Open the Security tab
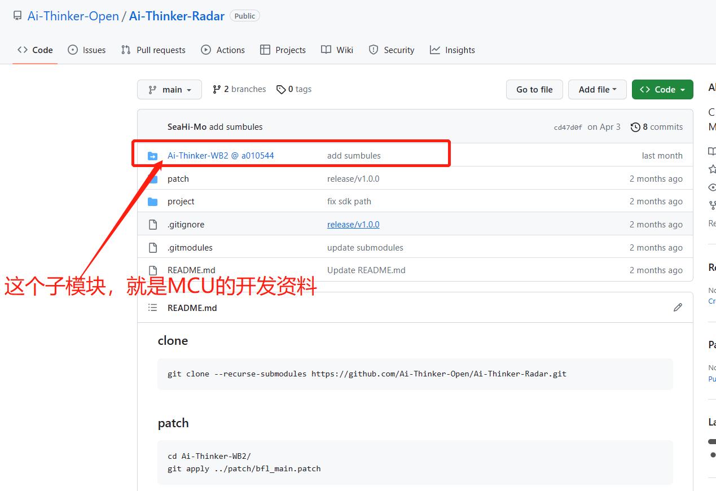 (392, 50)
